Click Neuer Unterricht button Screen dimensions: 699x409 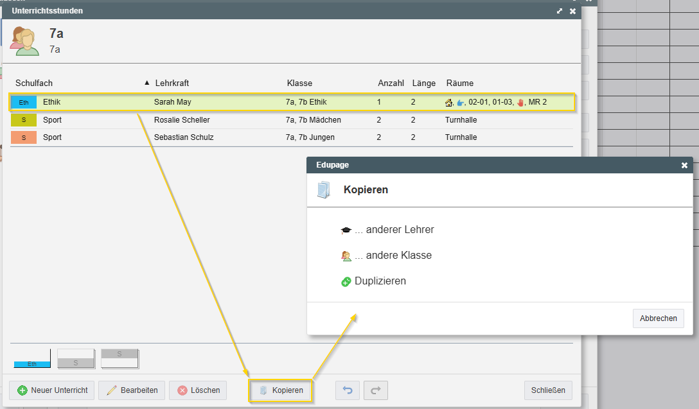(51, 390)
